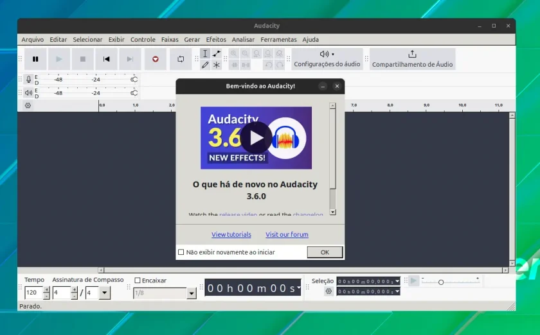540x335 pixels.
Task: Open the Exibir menu
Action: pos(116,40)
